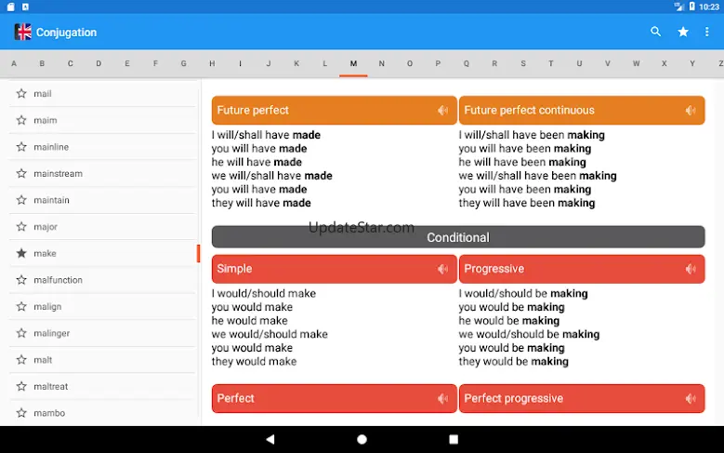This screenshot has width=724, height=453.
Task: Open the three-dot overflow menu
Action: pos(706,32)
